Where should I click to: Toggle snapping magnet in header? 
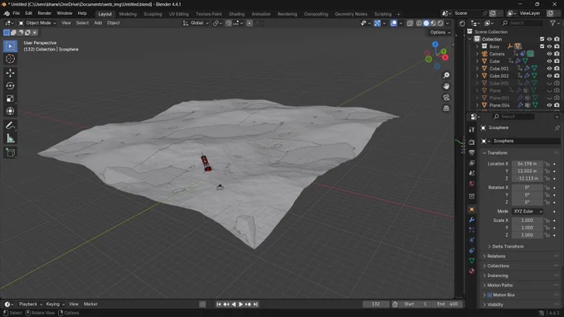pyautogui.click(x=228, y=23)
